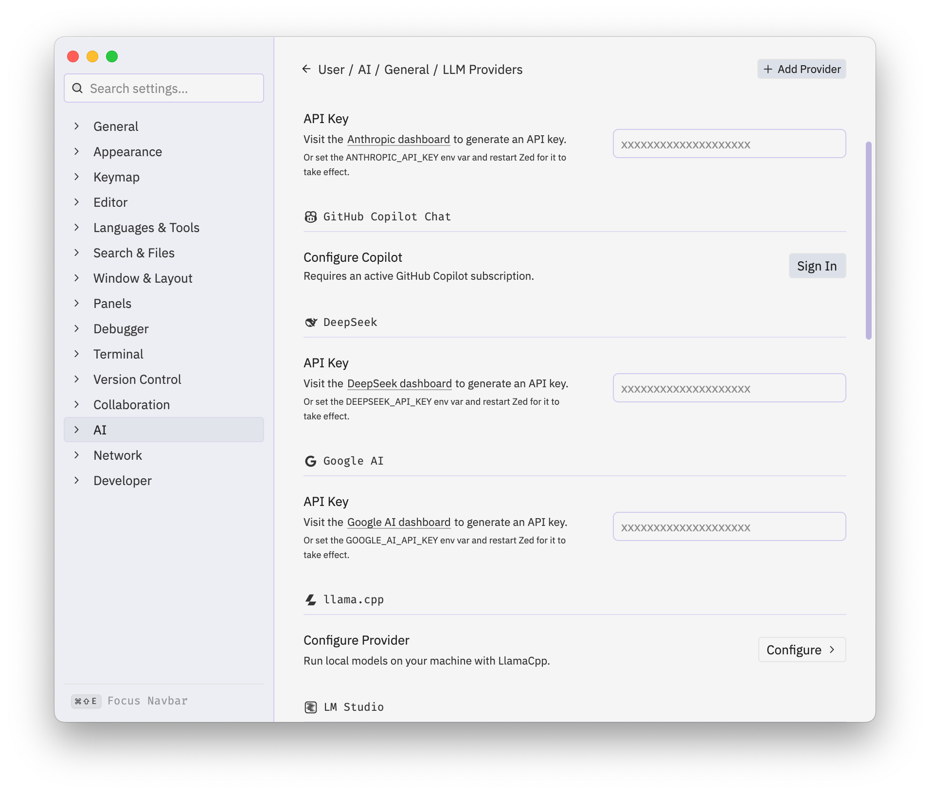Click the "AI" breadcrumb segment
The width and height of the screenshot is (930, 794).
pyautogui.click(x=364, y=70)
